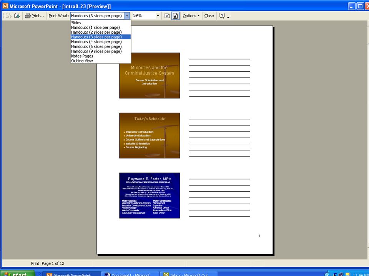Viewport: 369px width, 276px height.
Task: Click the 59% zoom field
Action: [x=143, y=16]
